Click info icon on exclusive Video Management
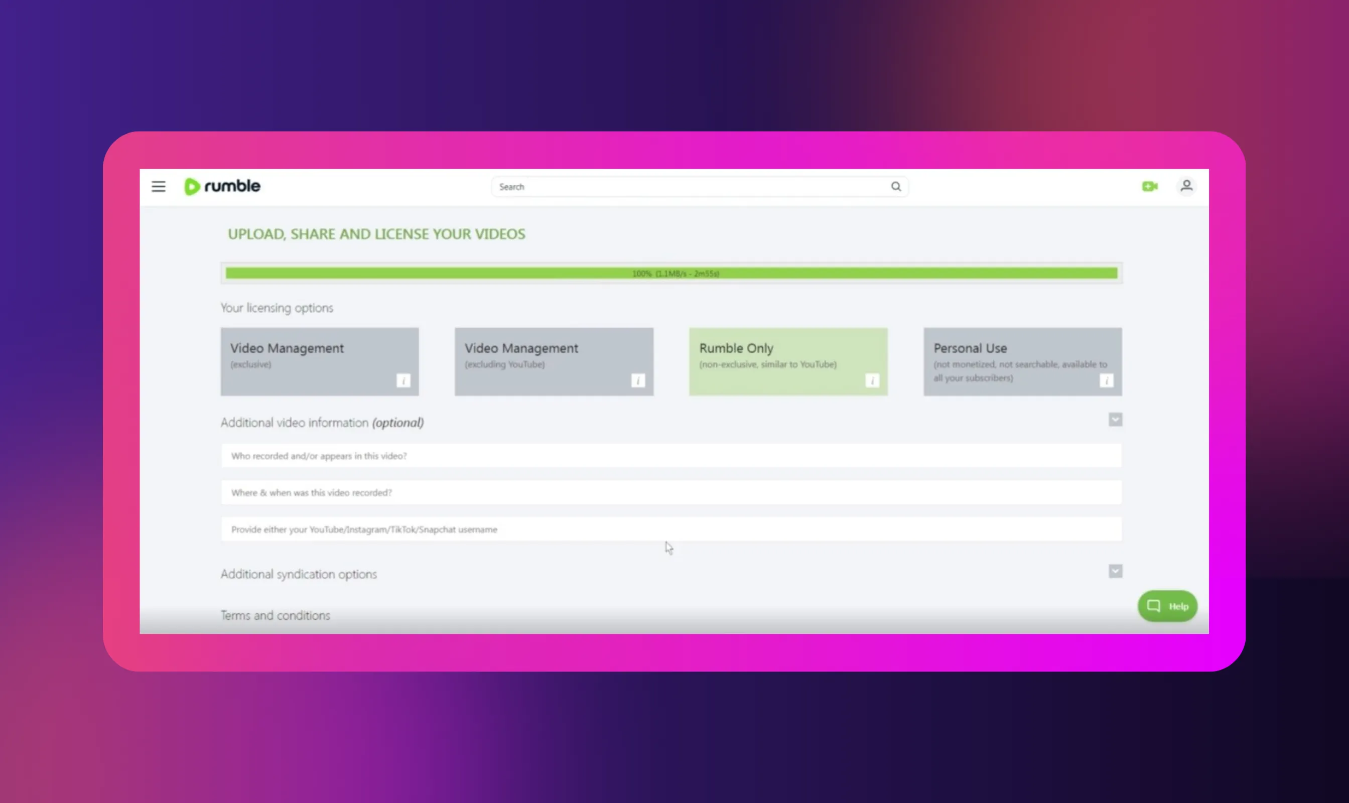Viewport: 1349px width, 803px height. tap(403, 380)
